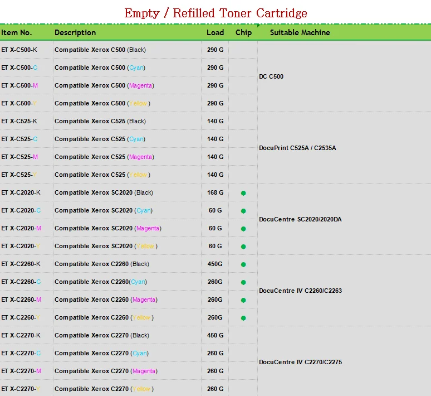Select the DocuCentre SC2020/2020DA machine cell

tap(300, 219)
